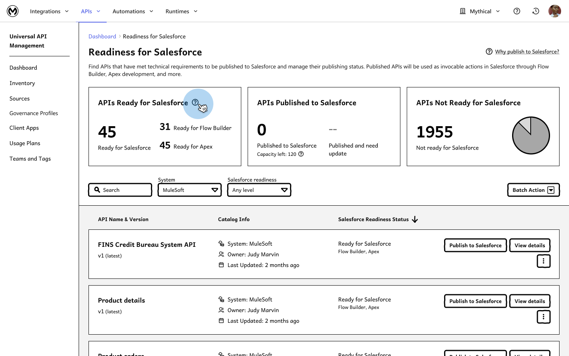Click the Capacity left info icon
Viewport: 569px width, 356px height.
click(301, 154)
